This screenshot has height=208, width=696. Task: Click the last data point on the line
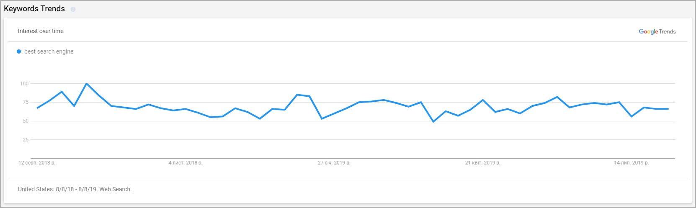point(668,109)
